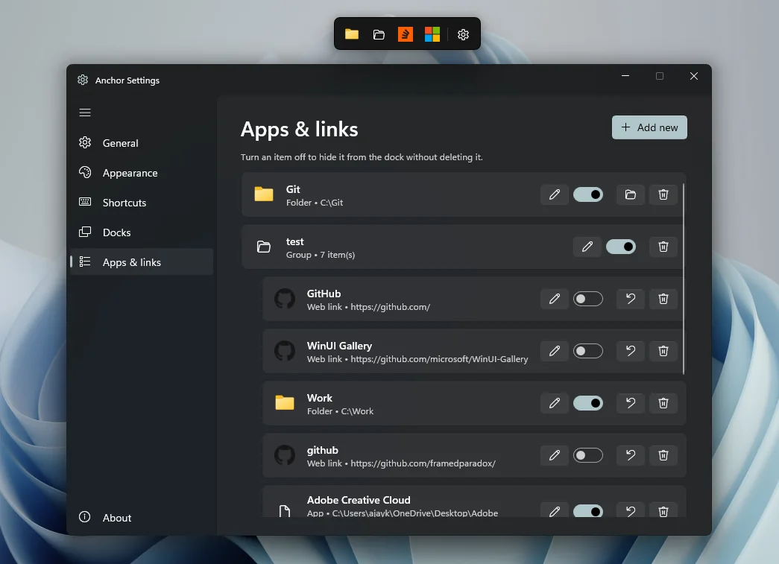Select the Git folder row name
The image size is (779, 564).
(293, 189)
